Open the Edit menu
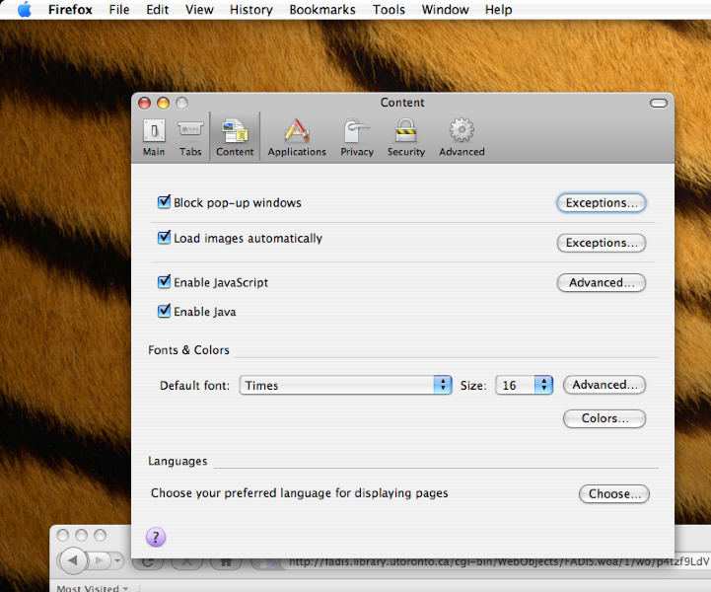This screenshot has height=592, width=711. (x=158, y=10)
